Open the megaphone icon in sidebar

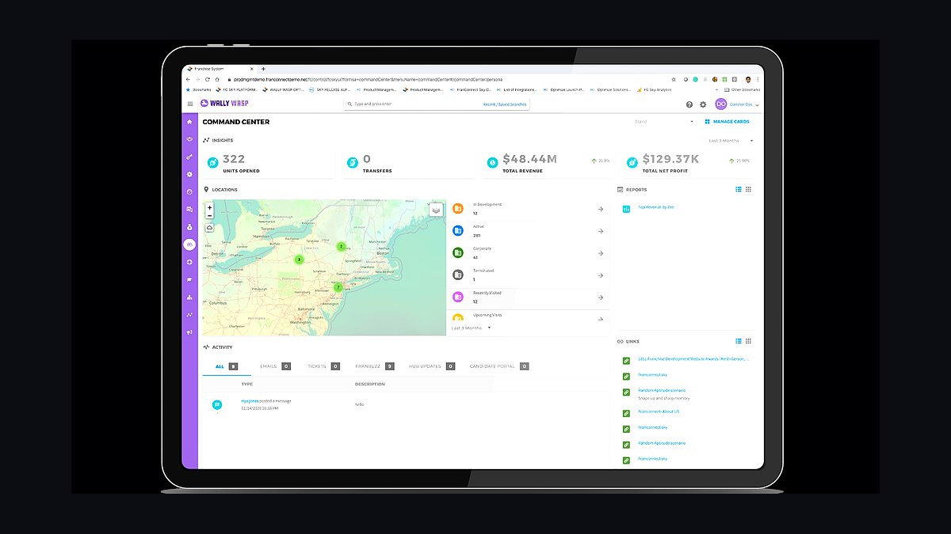(189, 332)
